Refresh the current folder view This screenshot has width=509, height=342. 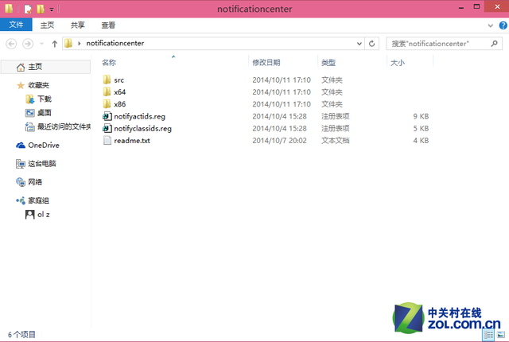371,44
